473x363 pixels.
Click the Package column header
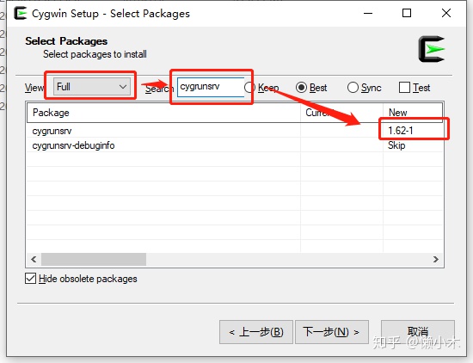pos(163,113)
